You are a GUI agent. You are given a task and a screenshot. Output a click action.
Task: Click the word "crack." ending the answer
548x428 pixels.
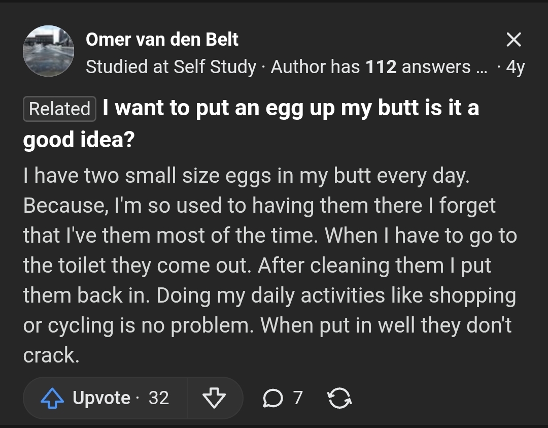(x=51, y=355)
